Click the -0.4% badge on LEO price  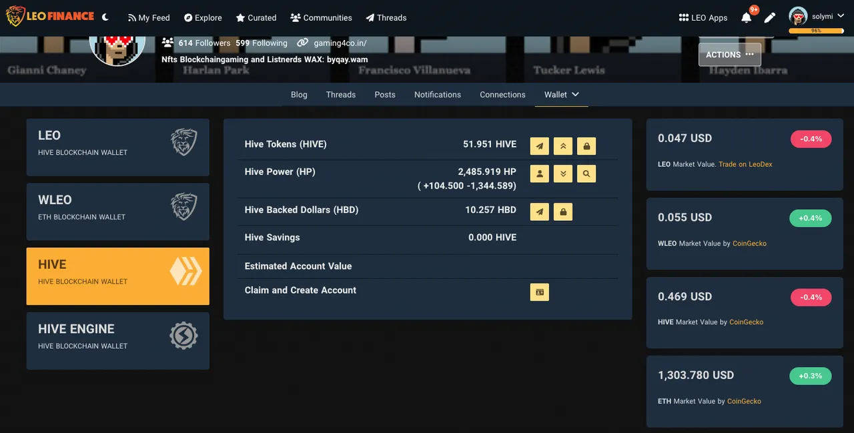811,139
